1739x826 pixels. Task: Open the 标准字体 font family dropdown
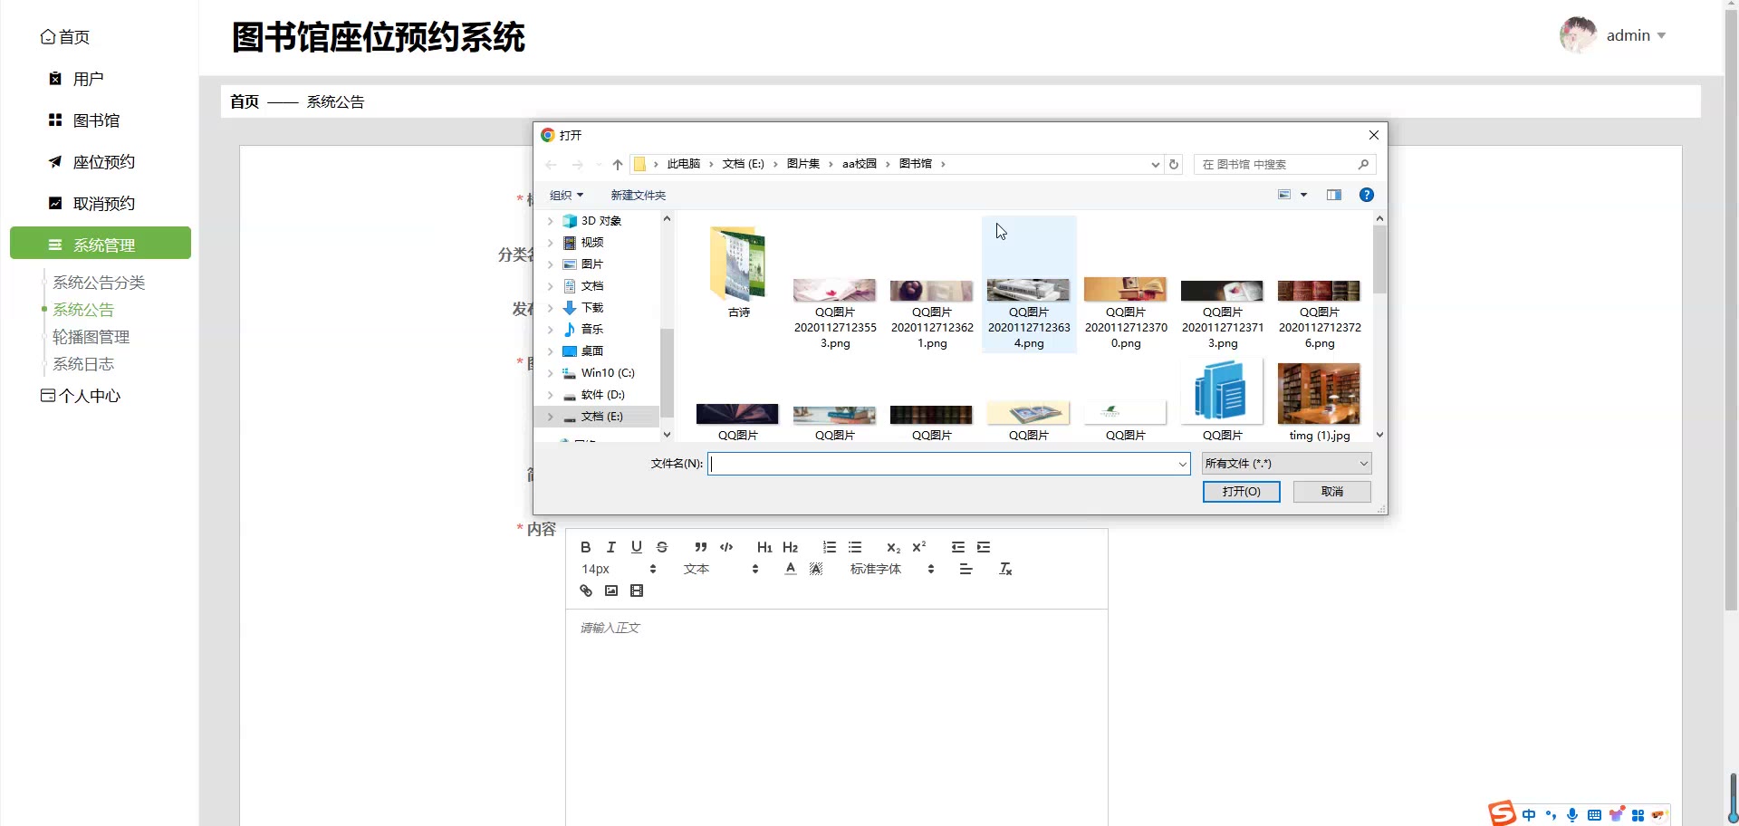[891, 569]
